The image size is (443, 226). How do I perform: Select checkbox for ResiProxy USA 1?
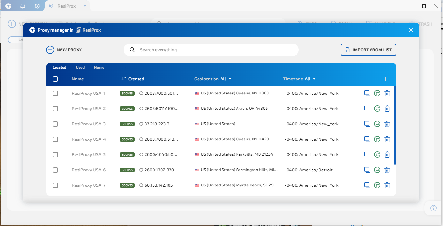(x=55, y=93)
